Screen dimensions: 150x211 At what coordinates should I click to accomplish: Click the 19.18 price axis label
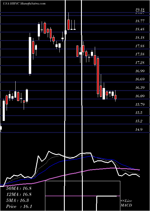[x=140, y=10]
